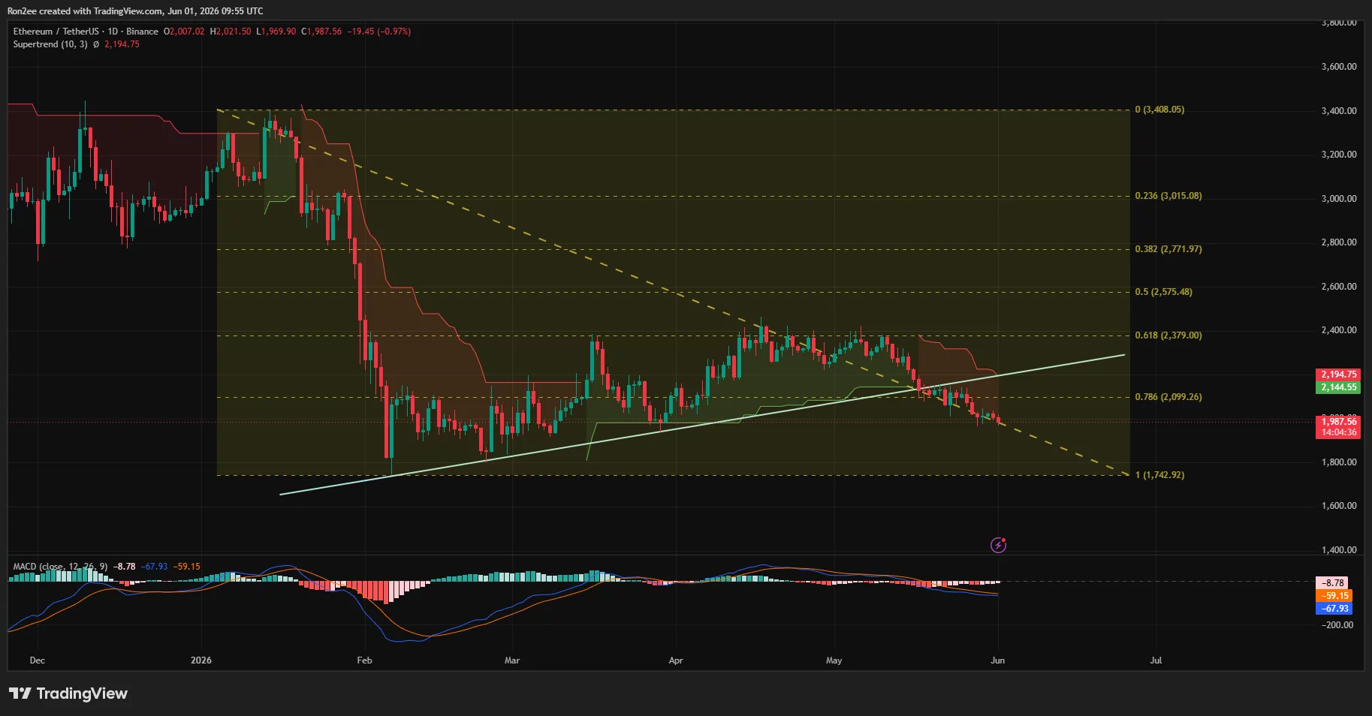Click the low price value L1,969.90
1372x716 pixels.
pos(276,32)
